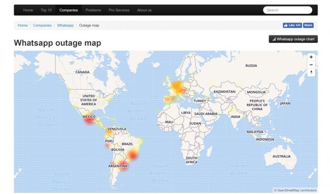Screen dimensions: 330x194
Task: Open Pro Services page
Action: click(x=119, y=10)
